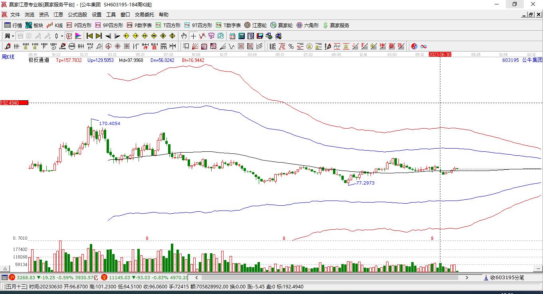Click the 极反通道 indicator name
Viewport: 543px width, 294px height.
coord(39,60)
